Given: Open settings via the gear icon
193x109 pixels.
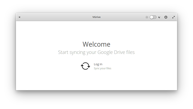Looking at the screenshot, I should pyautogui.click(x=166, y=17).
